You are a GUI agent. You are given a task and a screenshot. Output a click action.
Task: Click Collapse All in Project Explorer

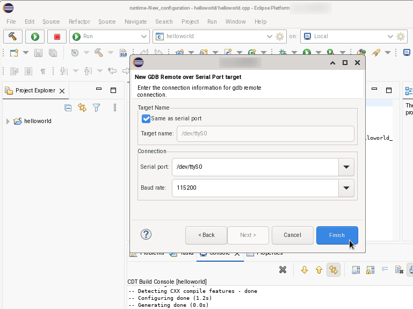[68, 107]
